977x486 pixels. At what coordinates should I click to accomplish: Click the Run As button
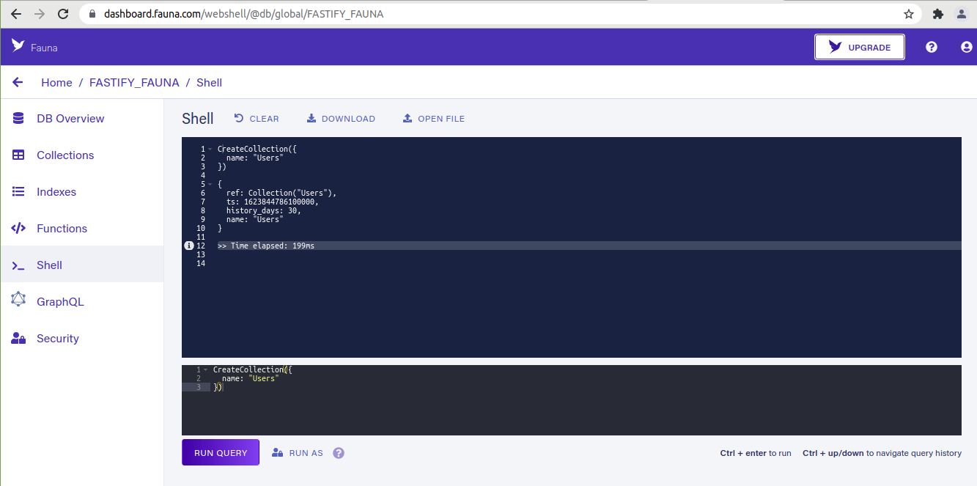(x=297, y=453)
